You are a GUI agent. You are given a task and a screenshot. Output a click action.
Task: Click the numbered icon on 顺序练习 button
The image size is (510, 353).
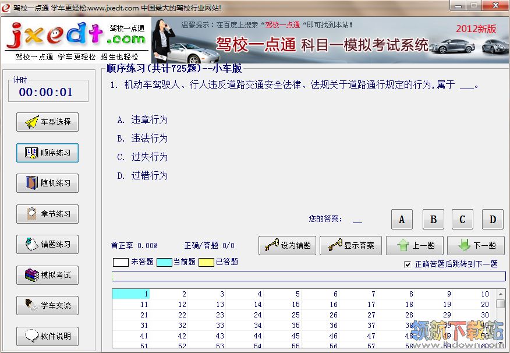click(31, 153)
